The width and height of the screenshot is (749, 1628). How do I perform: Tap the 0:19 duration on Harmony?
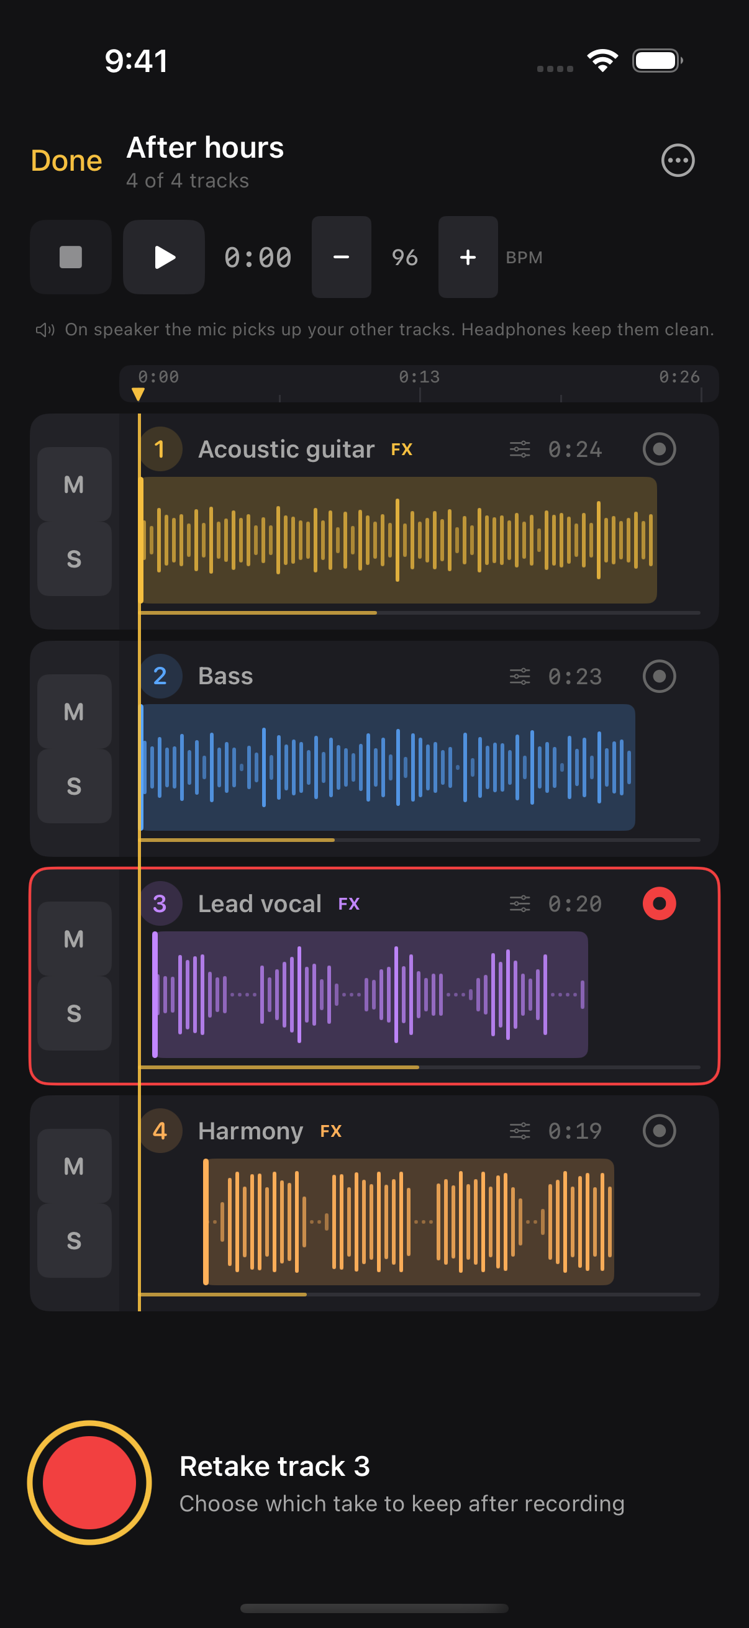coord(575,1131)
